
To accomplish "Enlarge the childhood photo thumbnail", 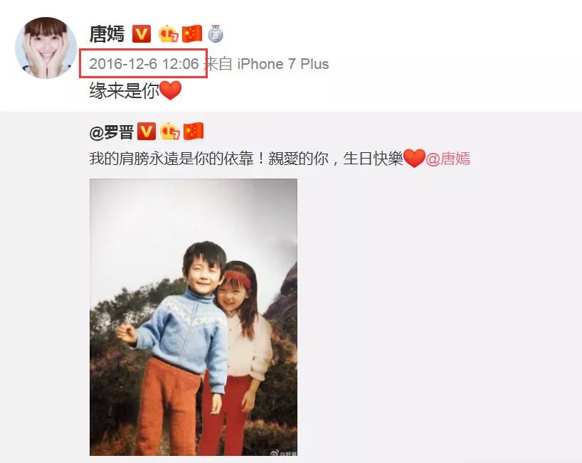I will 194,317.
